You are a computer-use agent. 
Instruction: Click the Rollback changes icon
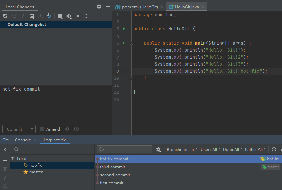[14, 16]
